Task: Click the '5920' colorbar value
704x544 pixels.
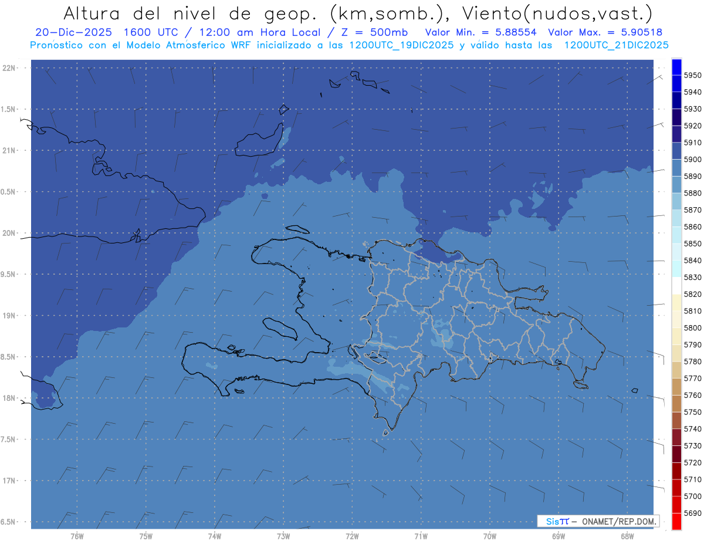Action: click(693, 126)
